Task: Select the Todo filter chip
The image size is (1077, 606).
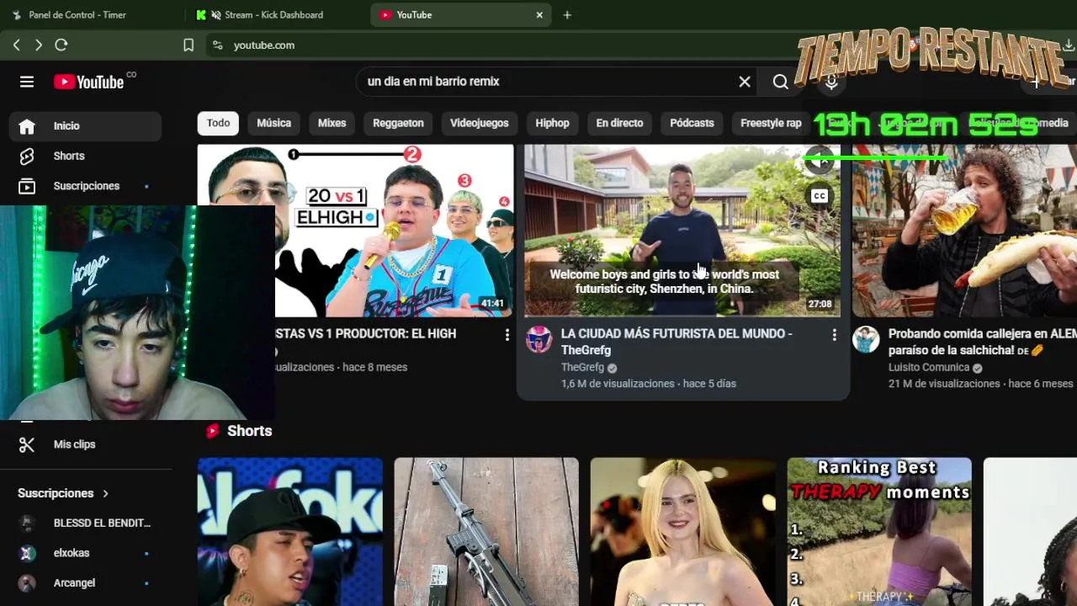Action: click(x=219, y=123)
